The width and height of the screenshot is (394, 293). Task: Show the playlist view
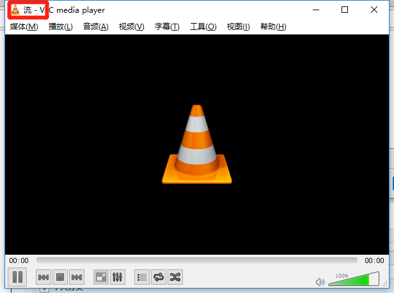pyautogui.click(x=142, y=277)
